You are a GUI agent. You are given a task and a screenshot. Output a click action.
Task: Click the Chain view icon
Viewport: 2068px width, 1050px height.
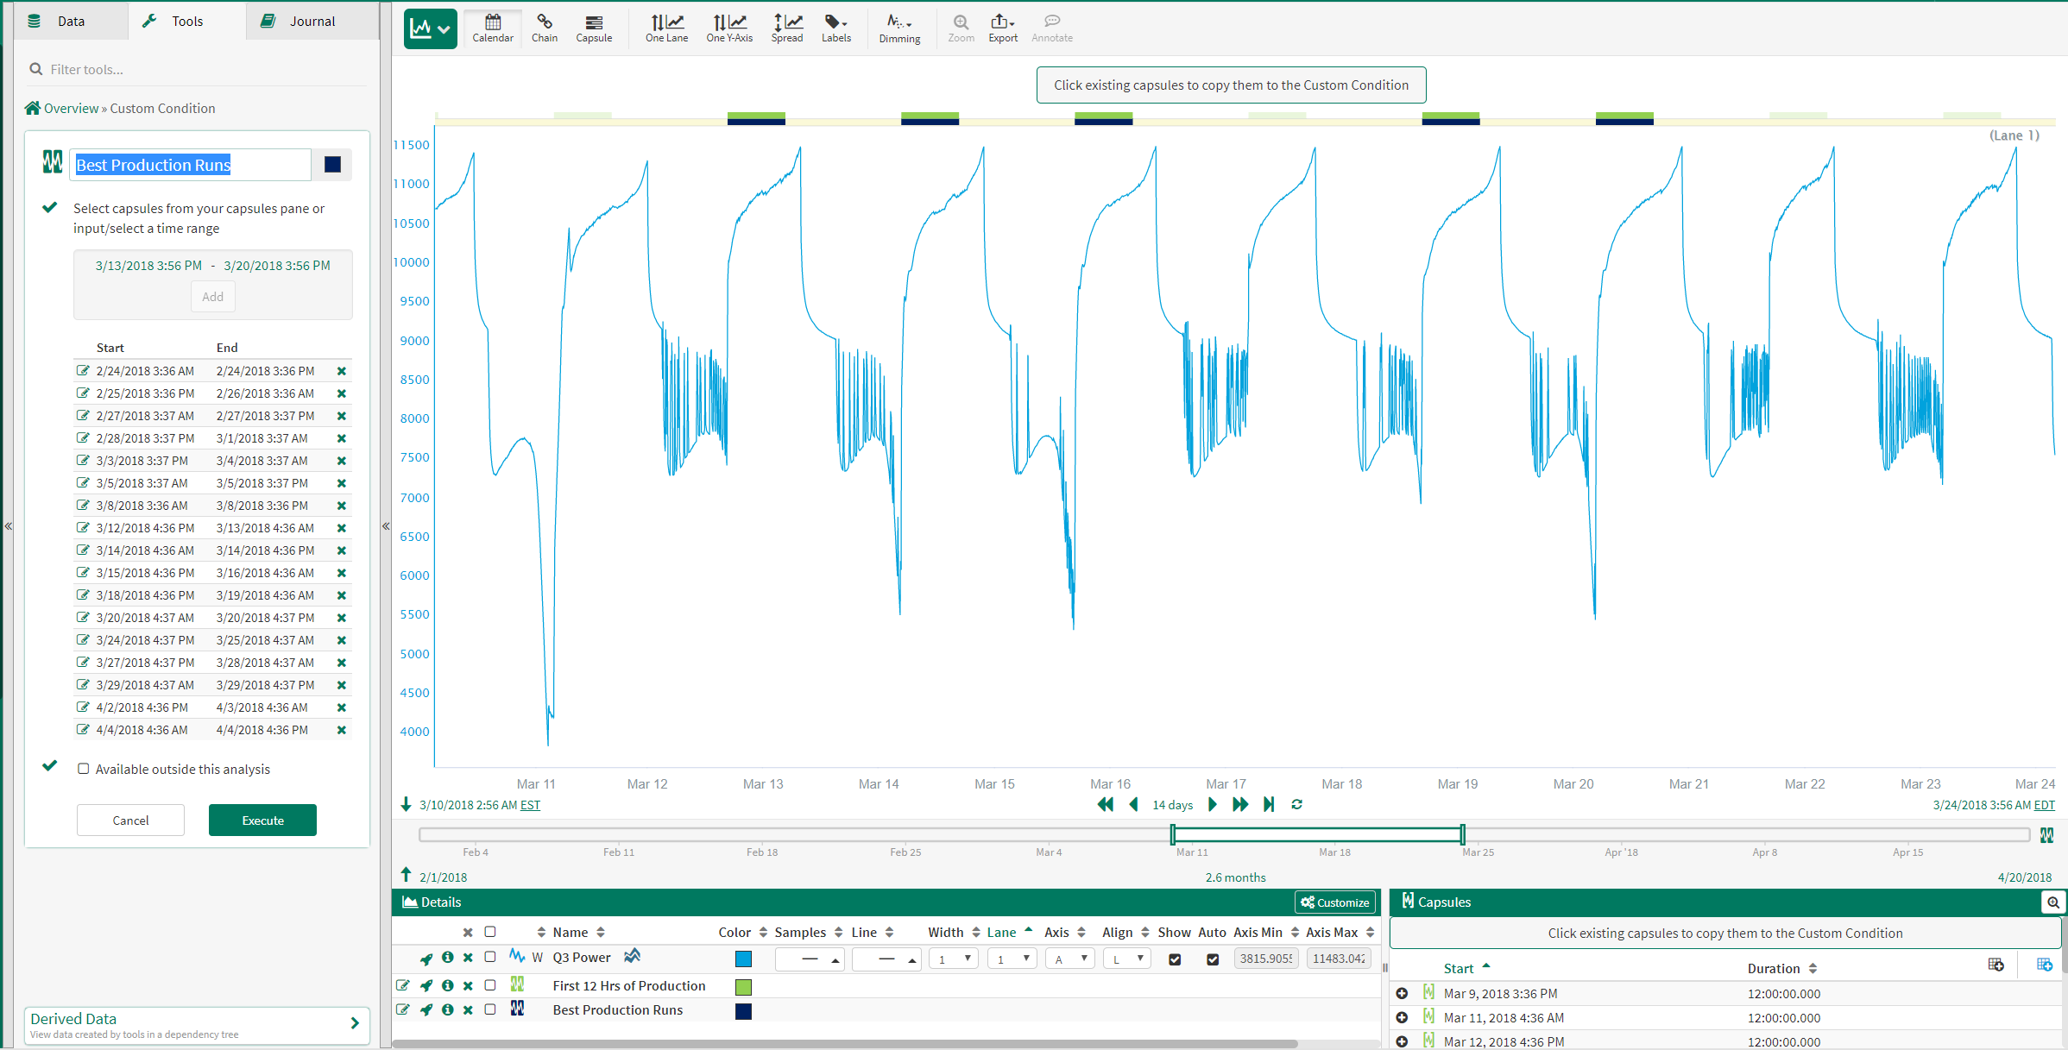tap(544, 28)
